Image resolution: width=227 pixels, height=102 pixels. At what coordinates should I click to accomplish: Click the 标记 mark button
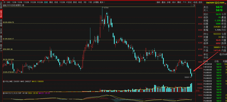(x=190, y=2)
